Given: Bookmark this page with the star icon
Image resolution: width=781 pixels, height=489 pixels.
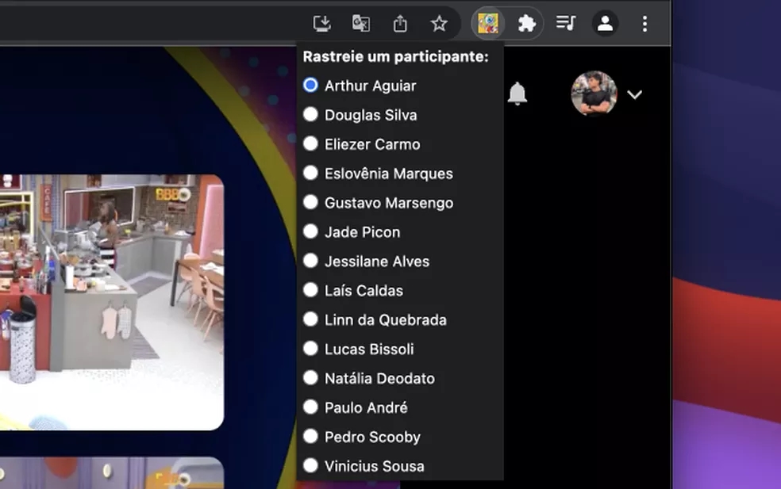Looking at the screenshot, I should [439, 24].
